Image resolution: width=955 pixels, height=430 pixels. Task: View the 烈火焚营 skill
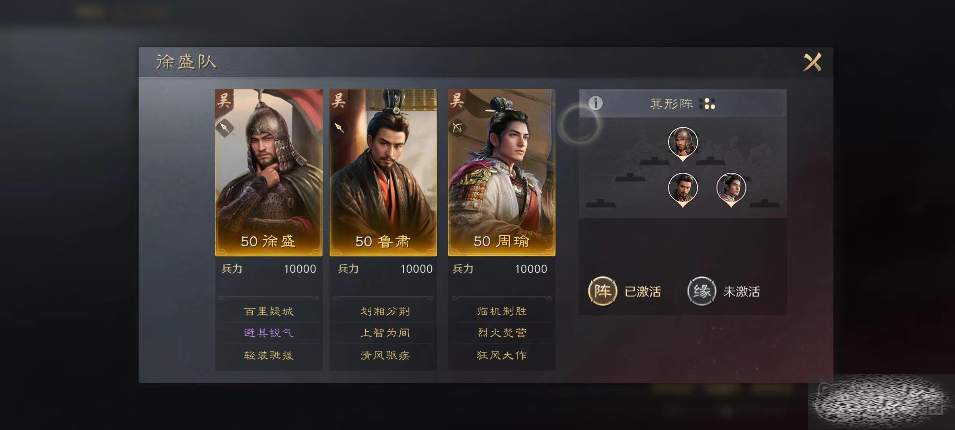point(502,333)
